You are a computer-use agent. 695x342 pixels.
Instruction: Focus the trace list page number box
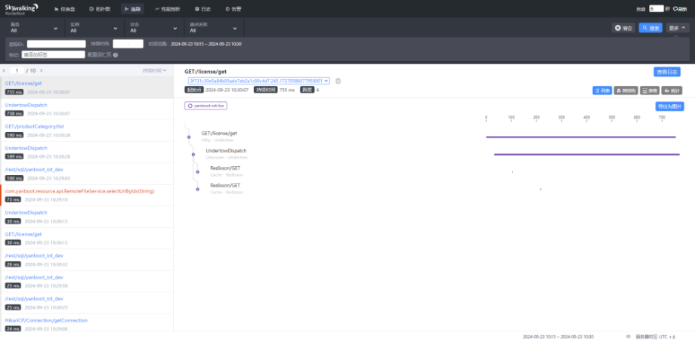(17, 70)
